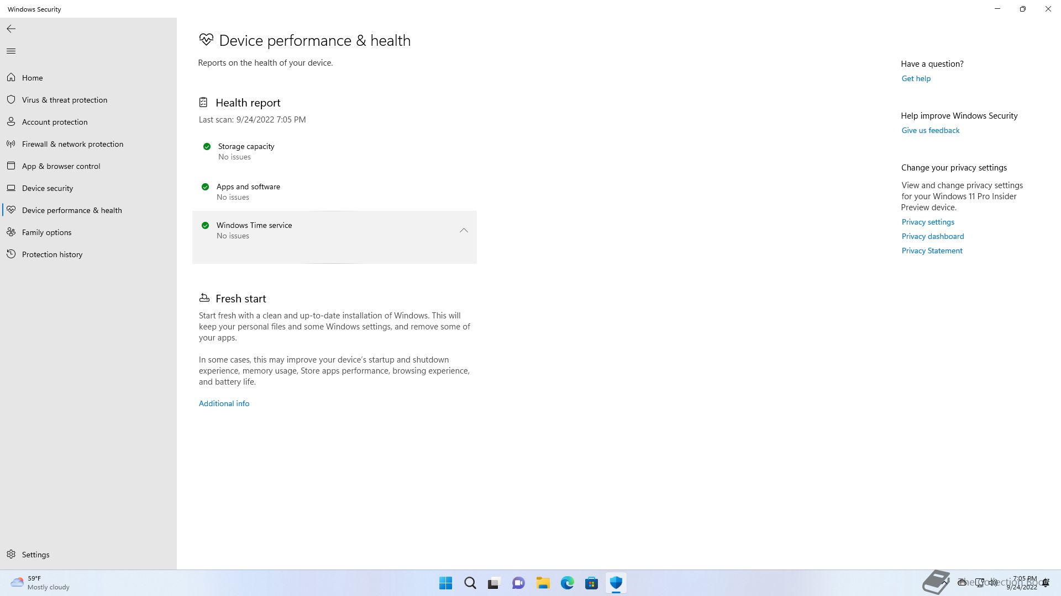The image size is (1061, 596).
Task: Open Microsoft Edge from the taskbar
Action: 567,583
